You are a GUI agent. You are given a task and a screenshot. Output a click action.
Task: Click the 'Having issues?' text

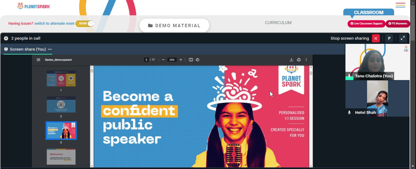tap(21, 23)
